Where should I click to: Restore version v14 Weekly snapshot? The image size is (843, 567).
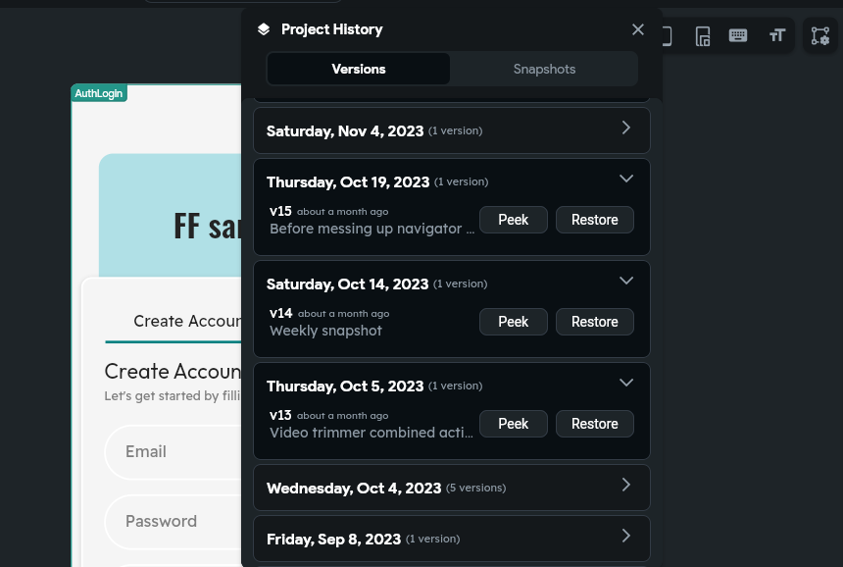click(x=595, y=322)
